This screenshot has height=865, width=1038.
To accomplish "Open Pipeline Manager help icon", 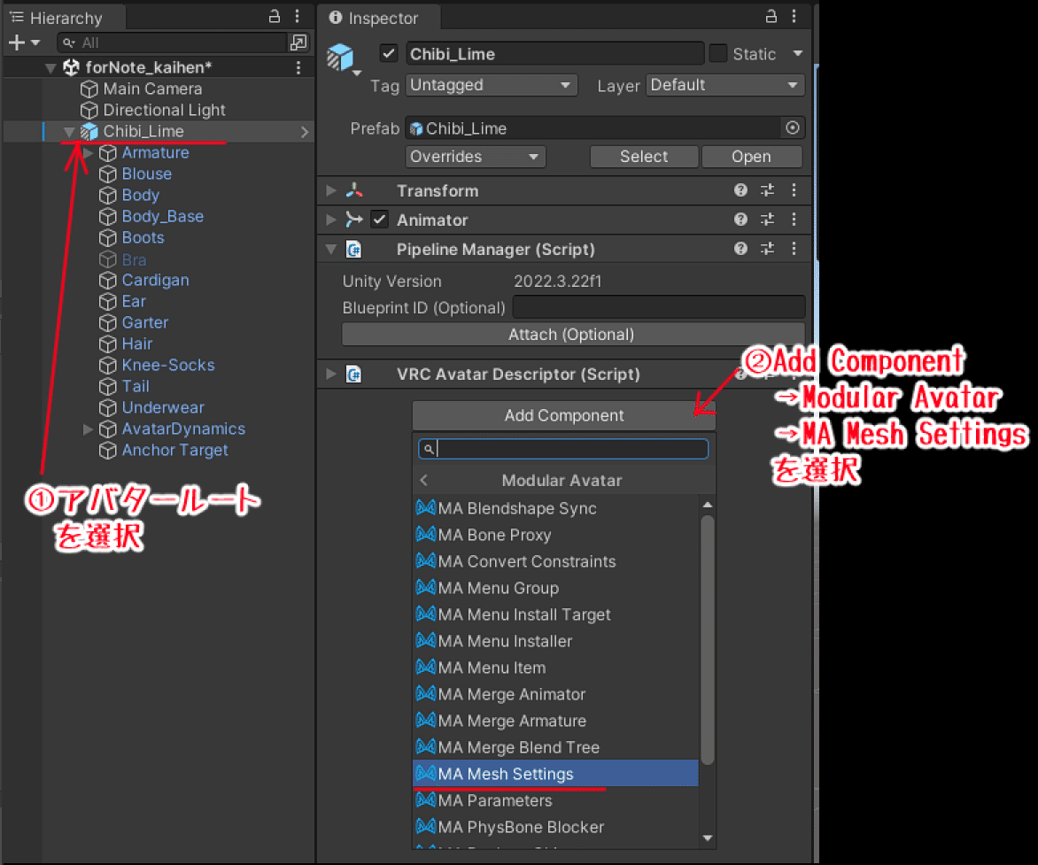I will [740, 249].
